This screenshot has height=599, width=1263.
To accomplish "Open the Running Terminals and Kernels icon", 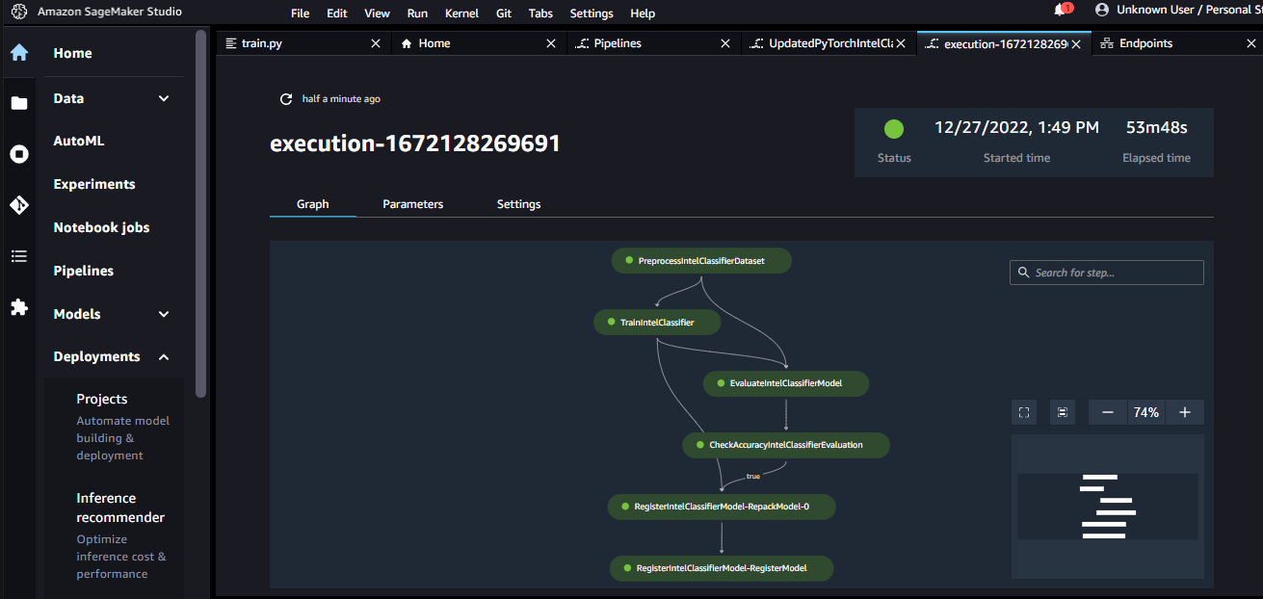I will point(19,154).
